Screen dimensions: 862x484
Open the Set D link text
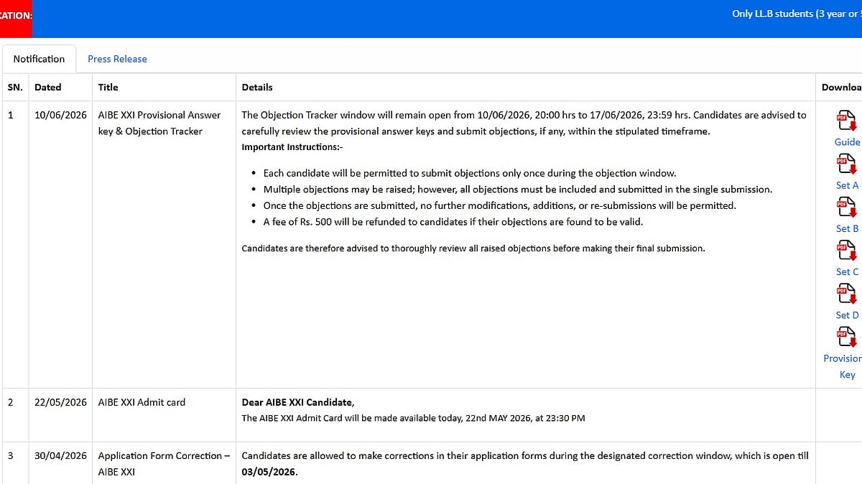pyautogui.click(x=847, y=315)
